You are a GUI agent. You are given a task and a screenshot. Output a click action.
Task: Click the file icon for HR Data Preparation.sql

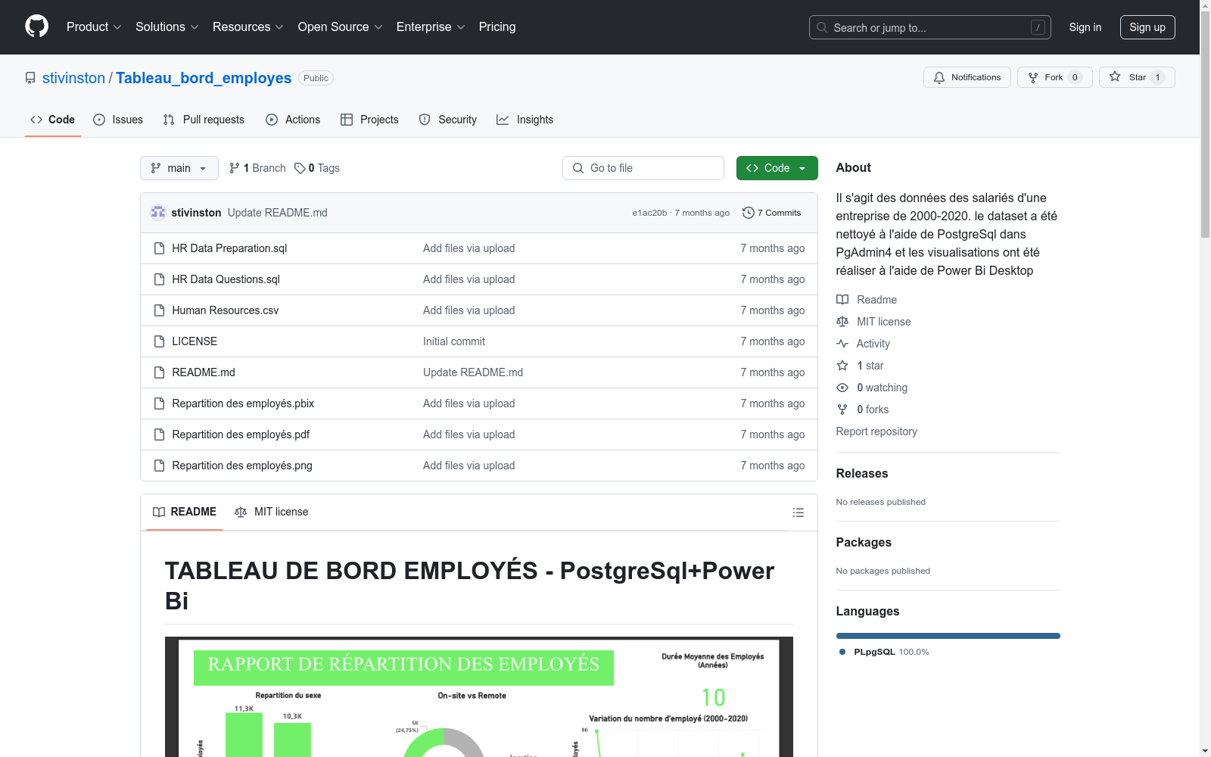pyautogui.click(x=159, y=248)
